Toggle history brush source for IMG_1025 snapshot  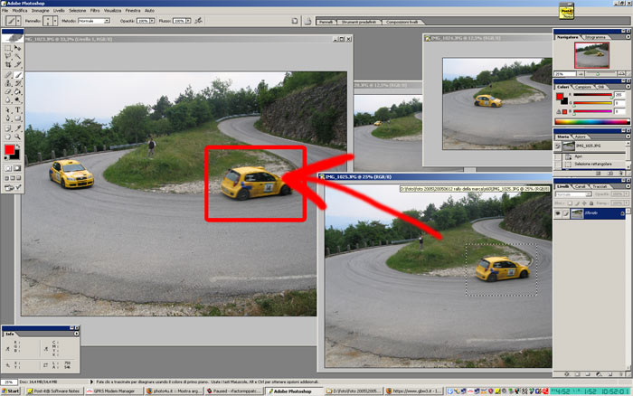pos(558,146)
